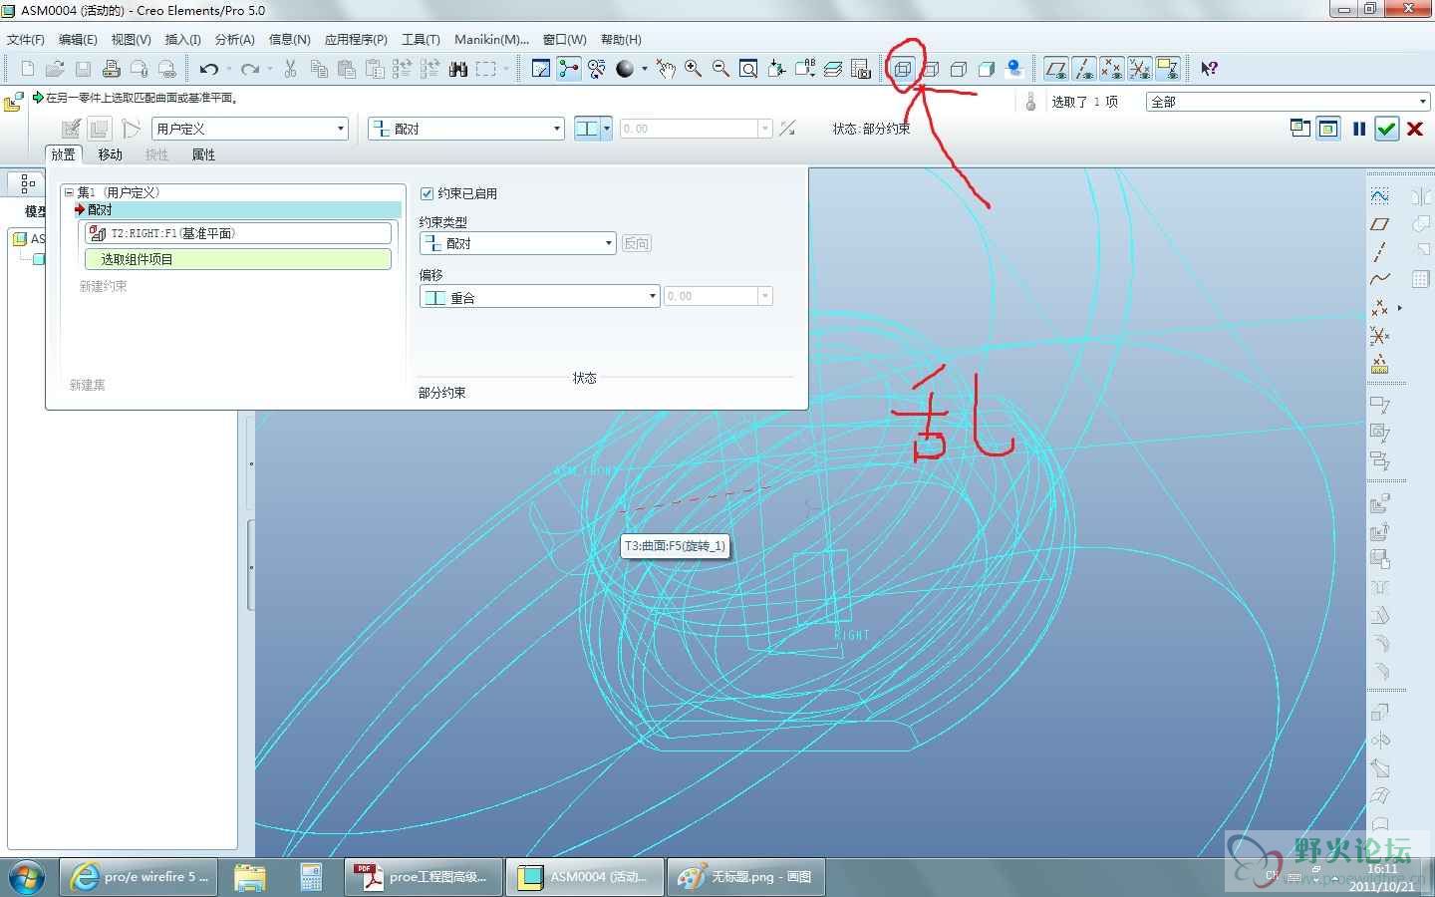
Task: Open offset type dropdown arrow in dashboard
Action: [606, 129]
